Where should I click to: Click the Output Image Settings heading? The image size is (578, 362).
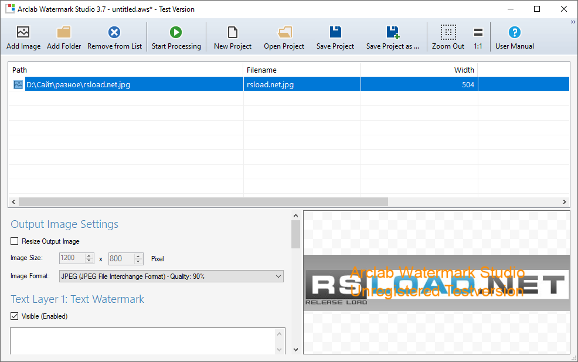[64, 224]
